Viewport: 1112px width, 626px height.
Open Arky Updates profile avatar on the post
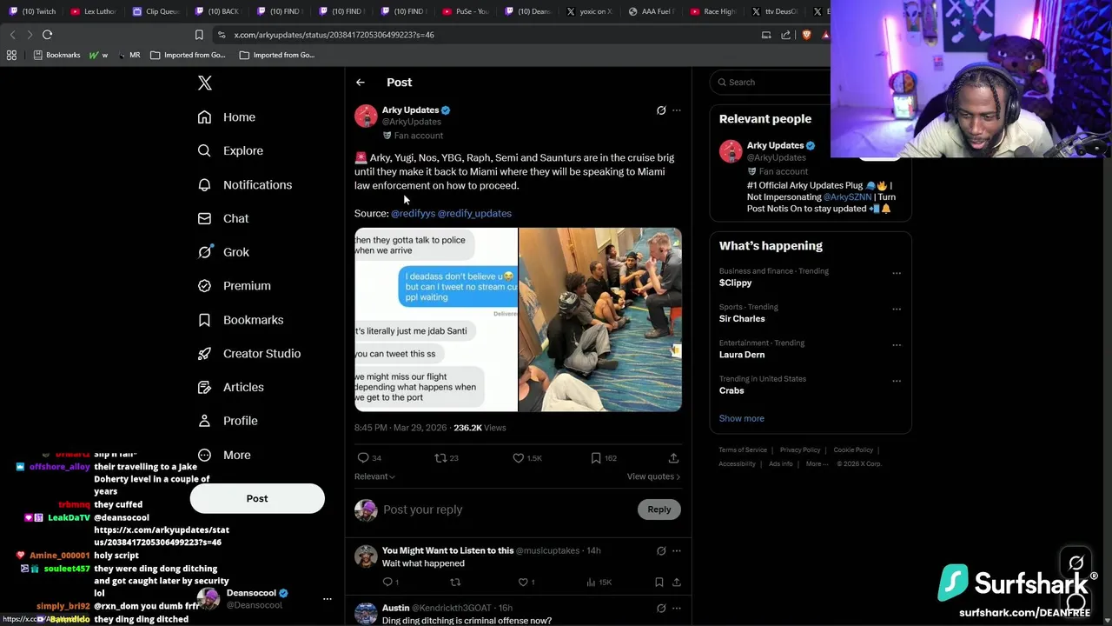pos(366,116)
